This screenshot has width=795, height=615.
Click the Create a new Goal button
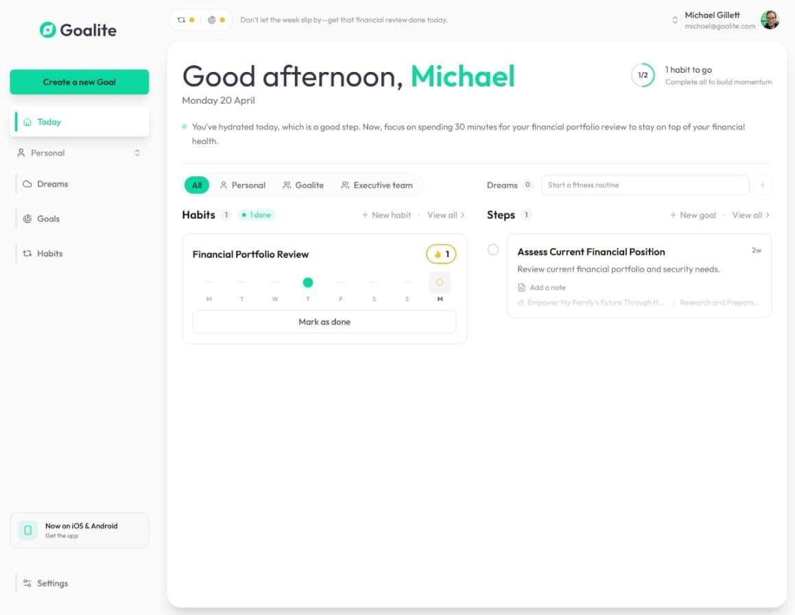pos(79,81)
